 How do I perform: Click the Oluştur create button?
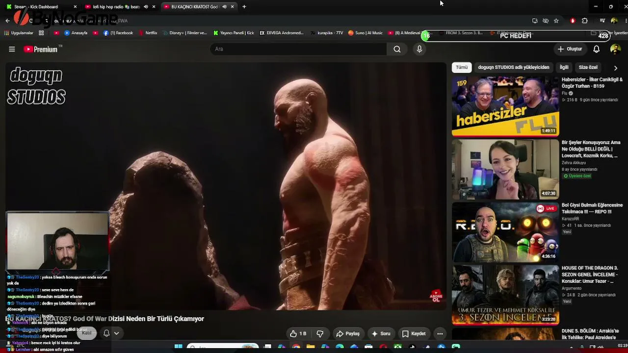(x=570, y=49)
